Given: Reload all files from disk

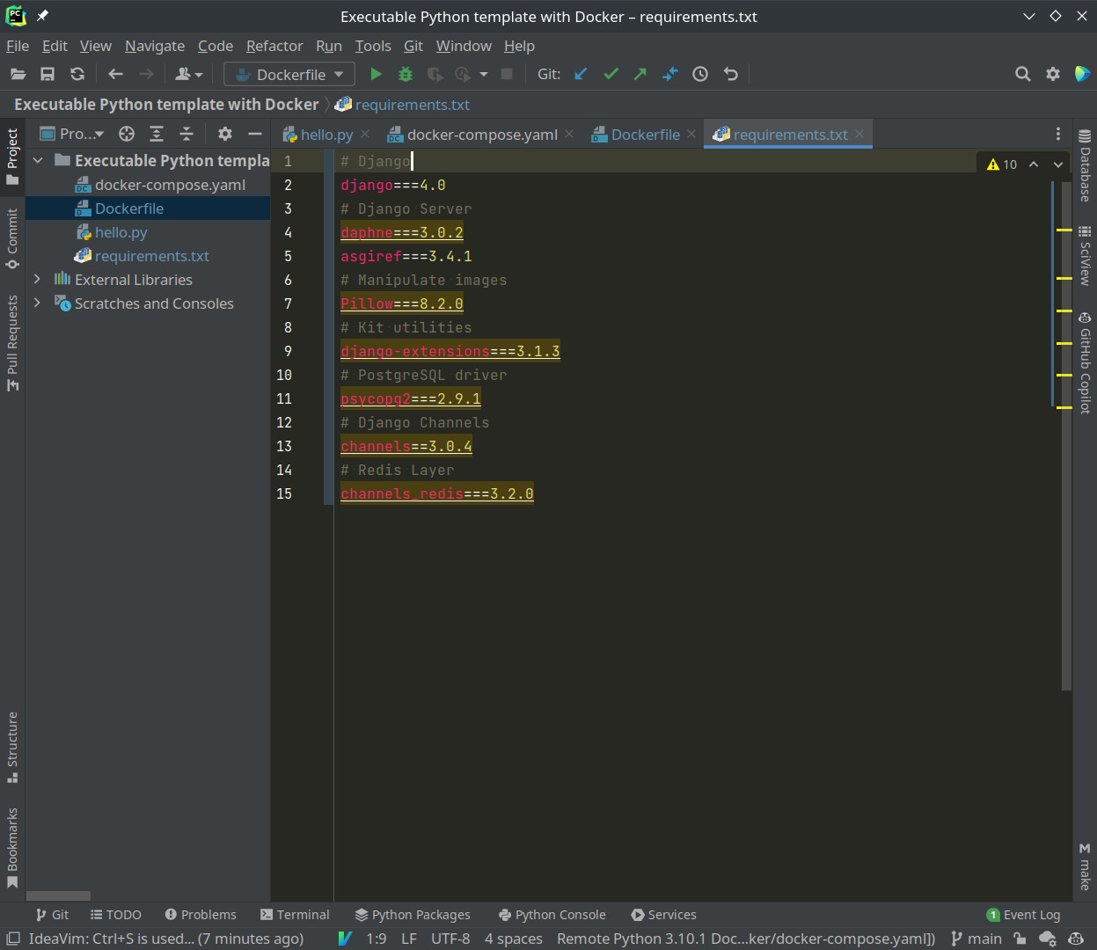Looking at the screenshot, I should (x=77, y=75).
